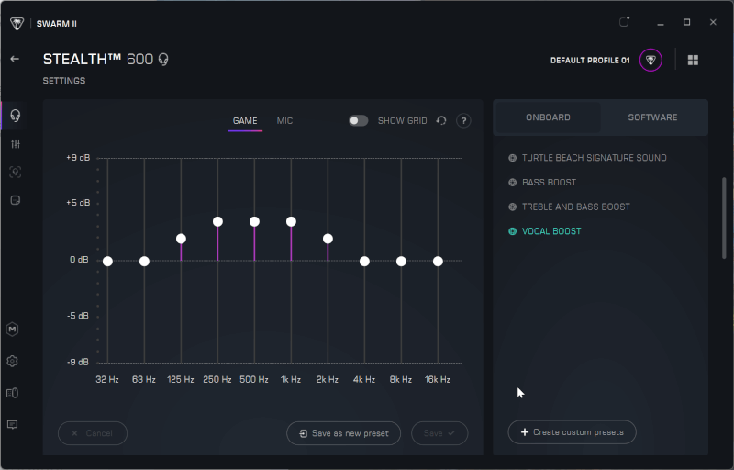Open the hexagon M macro icon
This screenshot has height=470, width=734.
click(x=13, y=330)
